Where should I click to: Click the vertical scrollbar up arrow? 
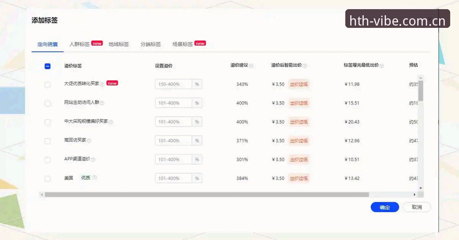(421, 78)
